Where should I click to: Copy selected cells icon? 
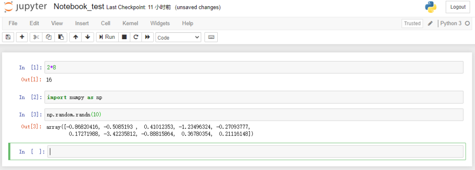click(x=48, y=37)
